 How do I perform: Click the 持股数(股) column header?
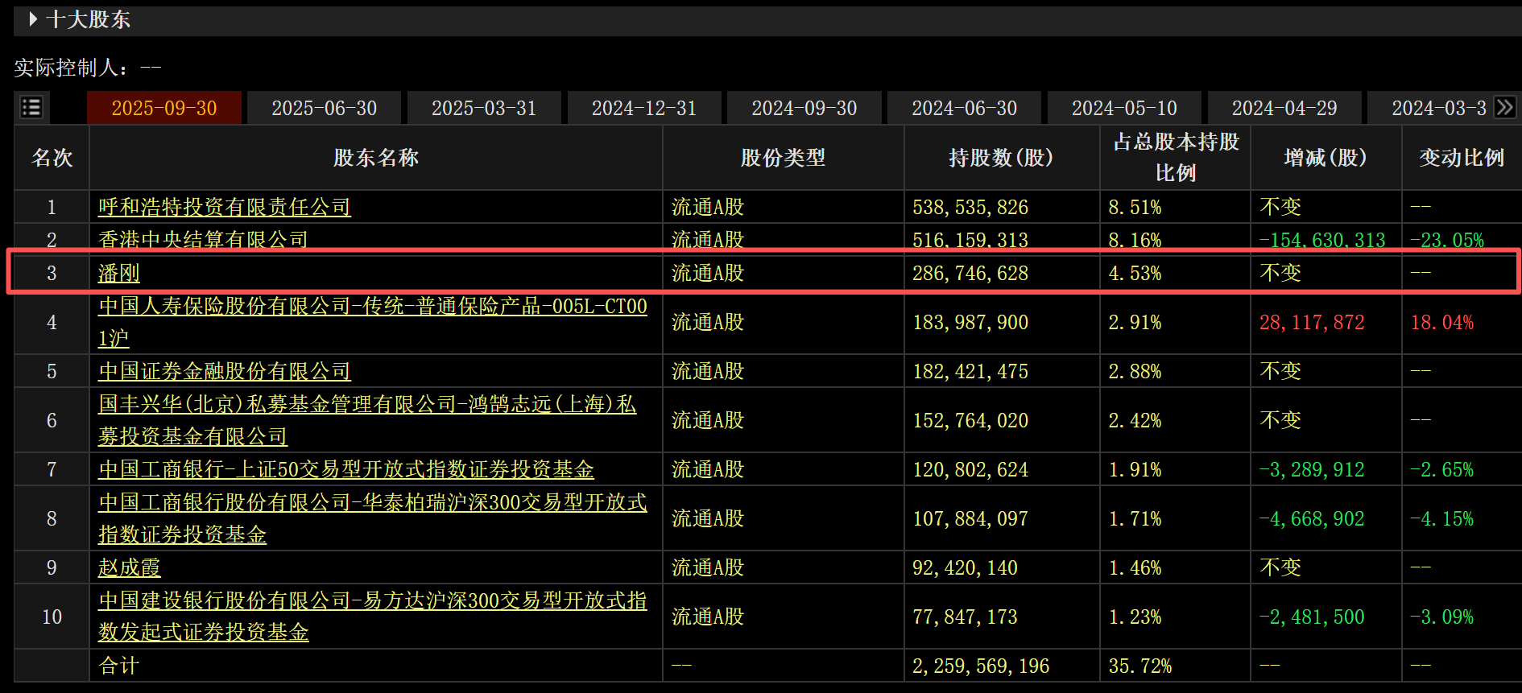point(1002,158)
